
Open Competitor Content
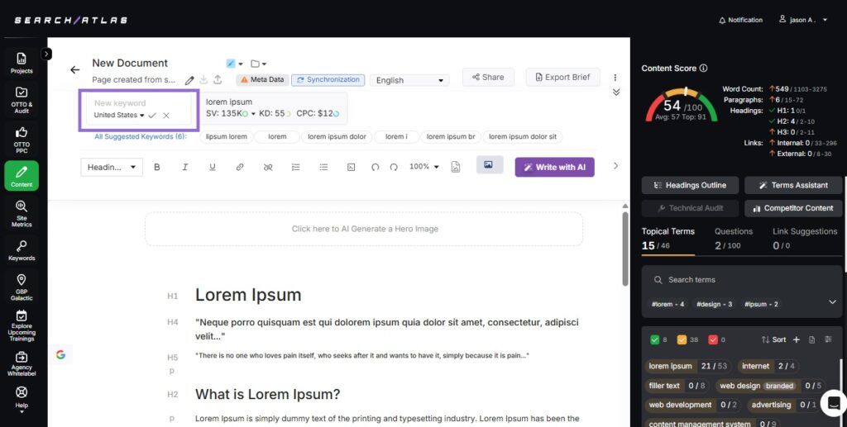793,208
